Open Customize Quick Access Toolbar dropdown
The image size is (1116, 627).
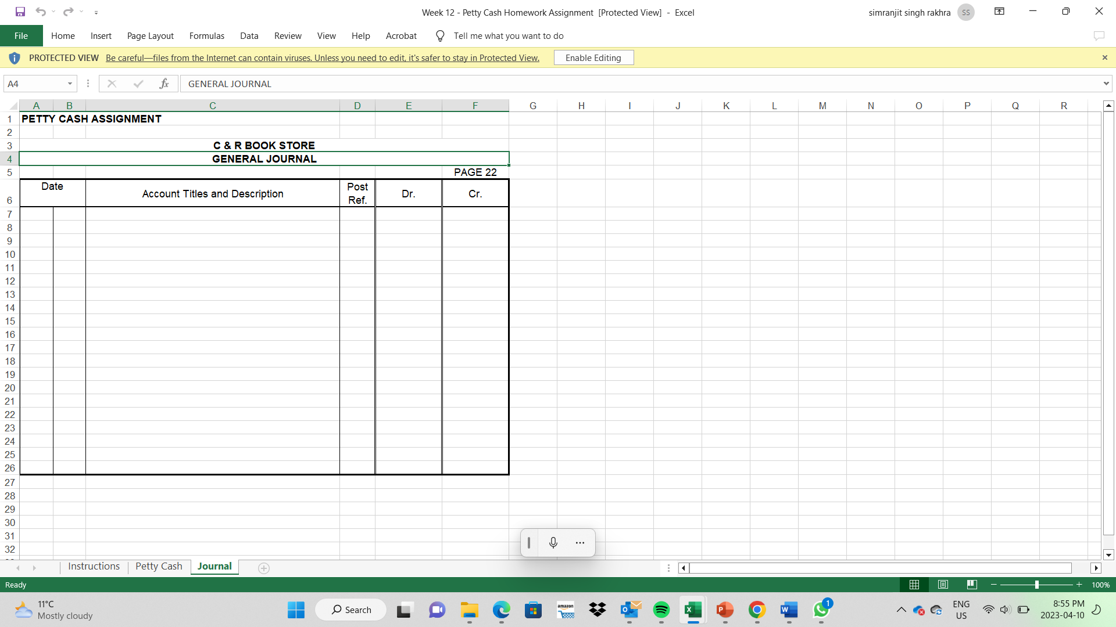pyautogui.click(x=96, y=12)
